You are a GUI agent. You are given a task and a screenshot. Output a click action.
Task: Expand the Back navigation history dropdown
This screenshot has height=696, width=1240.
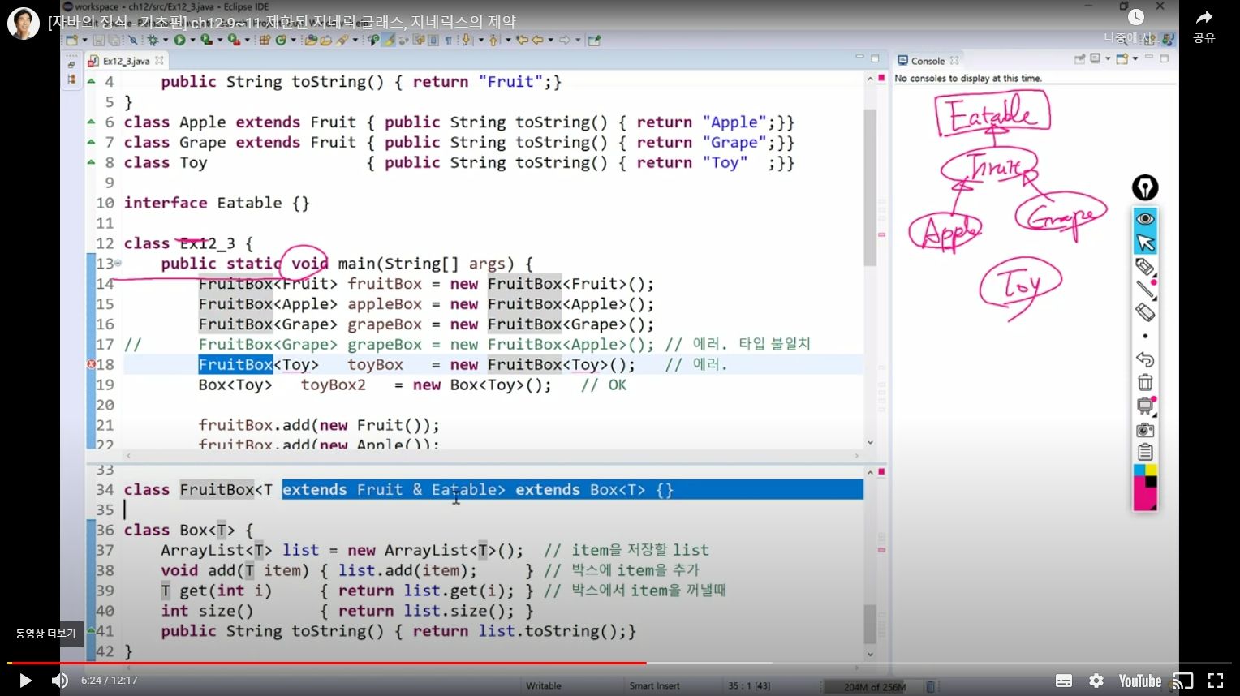click(551, 40)
